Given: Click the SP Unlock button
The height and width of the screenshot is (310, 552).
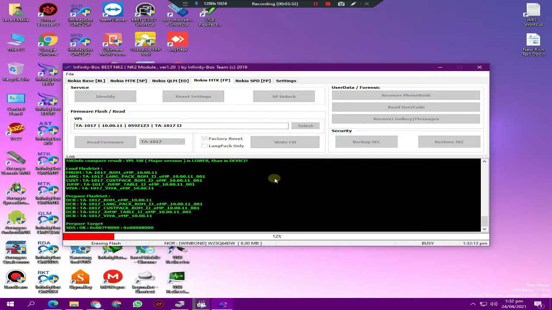Looking at the screenshot, I should 284,96.
